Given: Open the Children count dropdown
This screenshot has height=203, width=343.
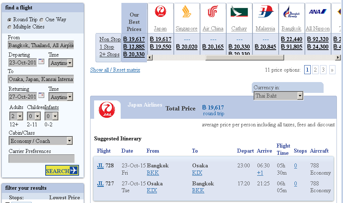Looking at the screenshot, I should click(34, 116).
